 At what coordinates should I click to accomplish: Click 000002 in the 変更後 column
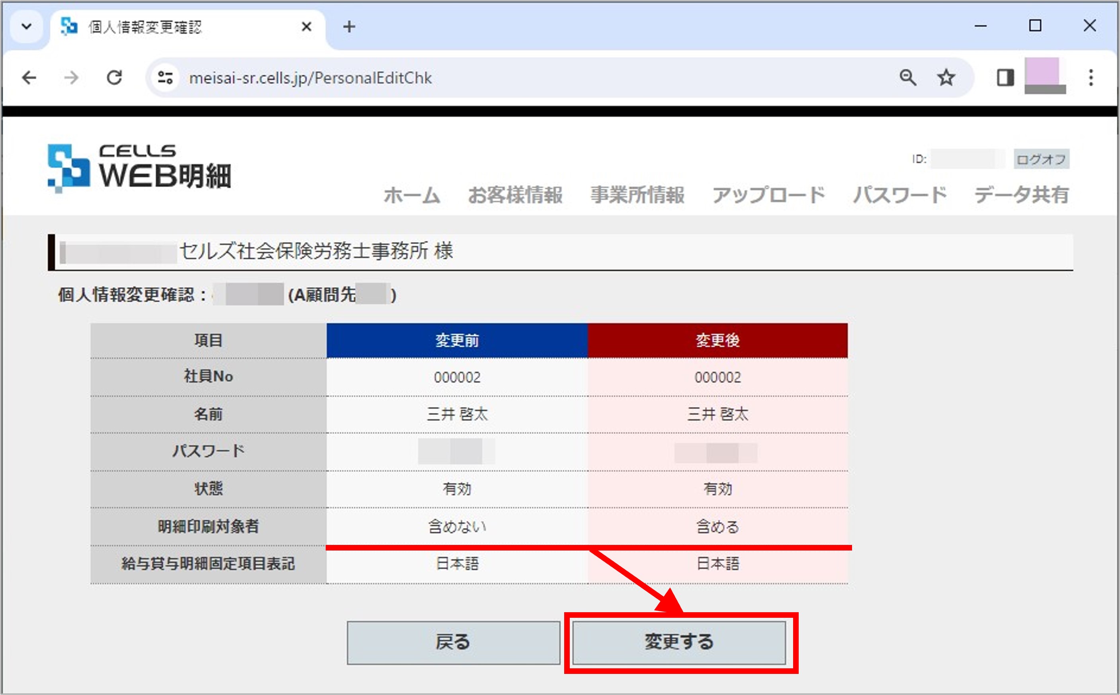point(718,377)
